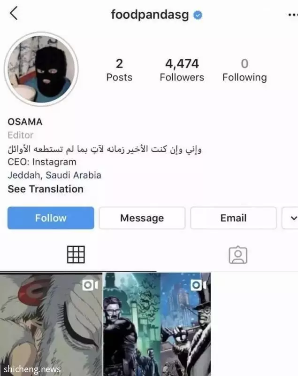Tap video camera icon on second post
Viewport: 298px width, 376px height.
point(199,285)
